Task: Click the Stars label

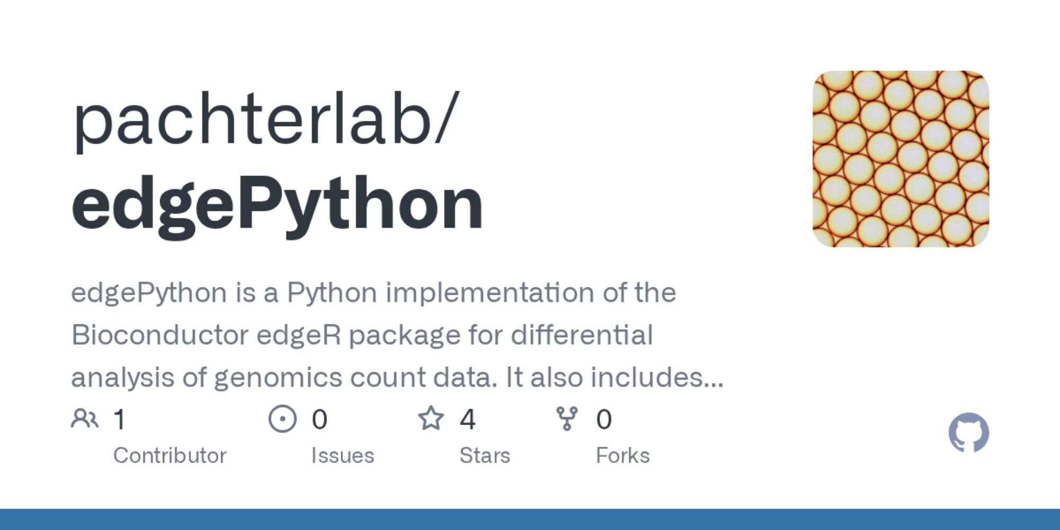Action: (x=484, y=455)
